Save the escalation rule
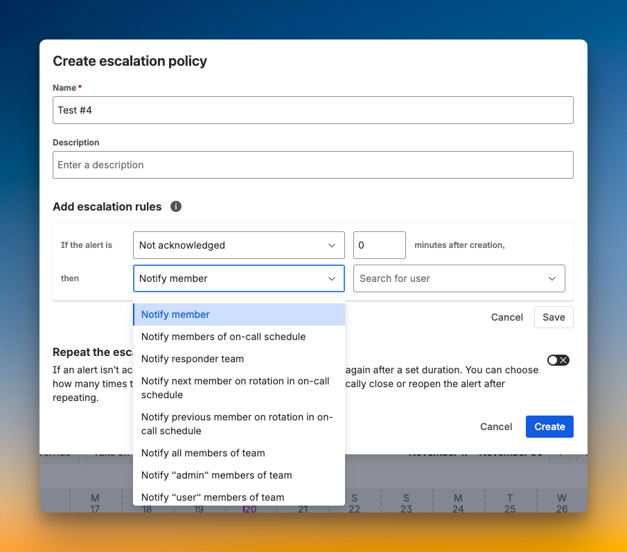 (x=554, y=317)
